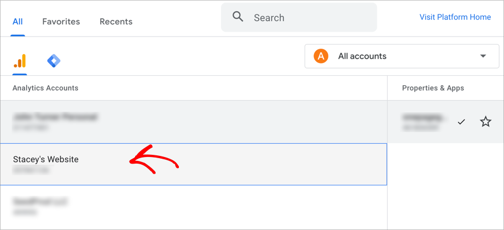Click the checkmark beside the property
The height and width of the screenshot is (230, 504).
(x=461, y=122)
